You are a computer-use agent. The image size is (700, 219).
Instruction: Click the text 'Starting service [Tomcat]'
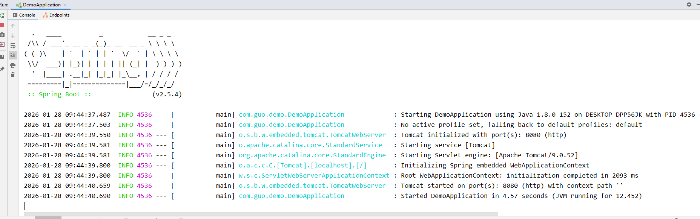[448, 145]
